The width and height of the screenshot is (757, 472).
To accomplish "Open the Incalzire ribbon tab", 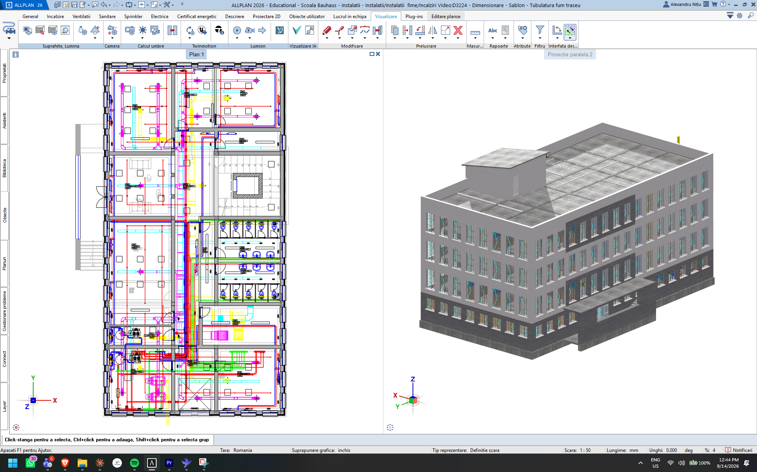I will tap(55, 16).
